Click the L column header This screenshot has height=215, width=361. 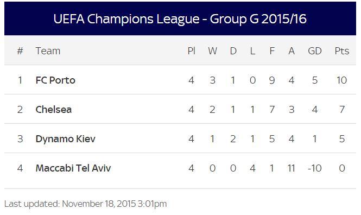click(252, 51)
